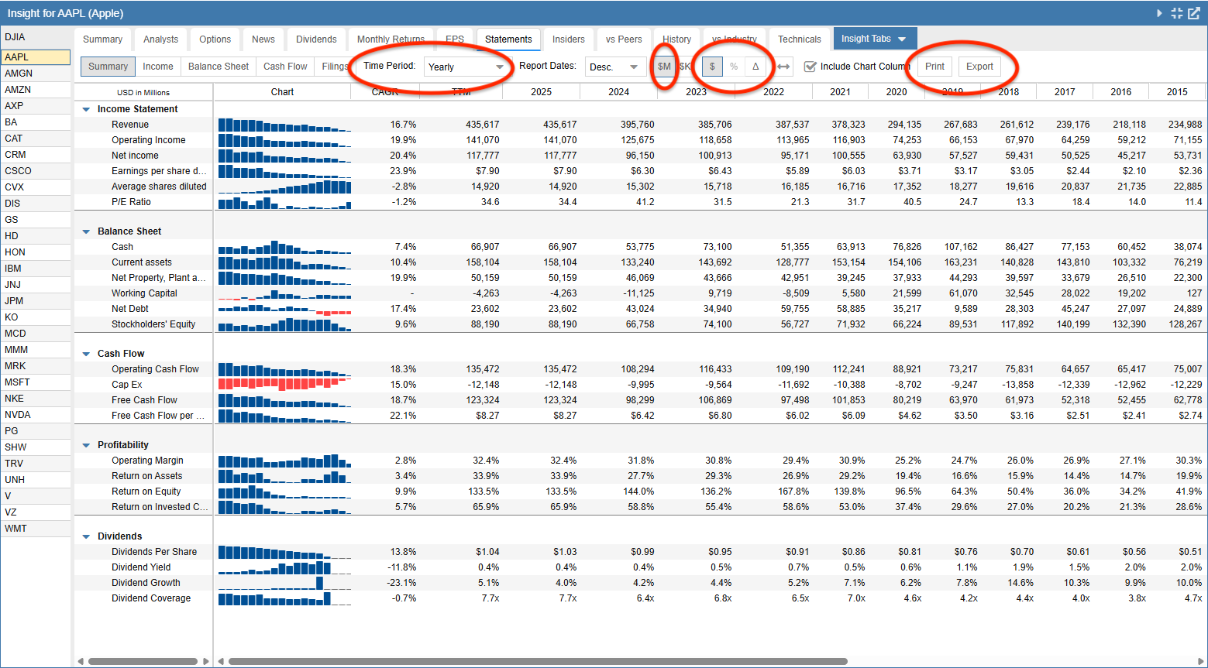Select the dollar ($) value display toggle
The height and width of the screenshot is (668, 1208).
pyautogui.click(x=713, y=67)
